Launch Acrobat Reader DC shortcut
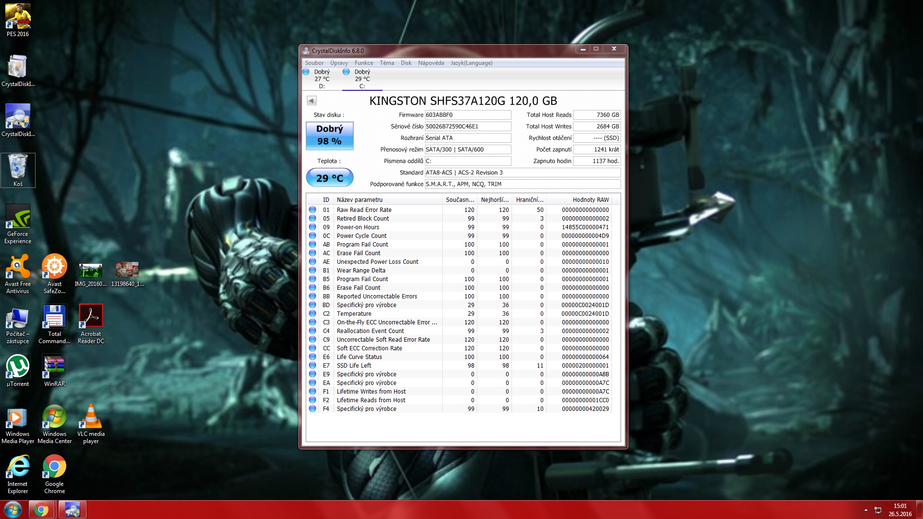Screen dimensions: 923x519 [91, 324]
